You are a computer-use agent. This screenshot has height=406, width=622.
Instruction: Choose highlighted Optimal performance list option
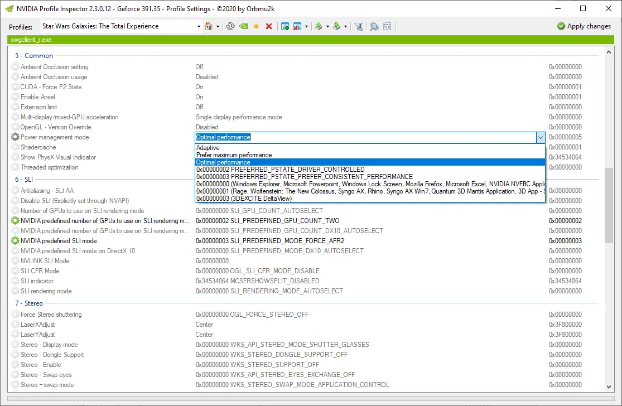coord(370,162)
